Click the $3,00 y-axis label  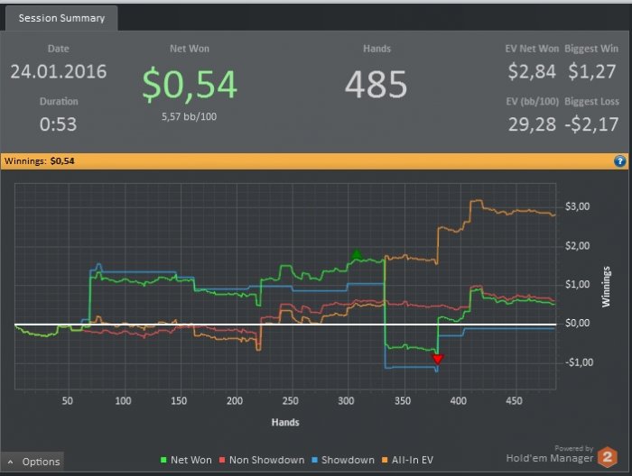pos(577,206)
